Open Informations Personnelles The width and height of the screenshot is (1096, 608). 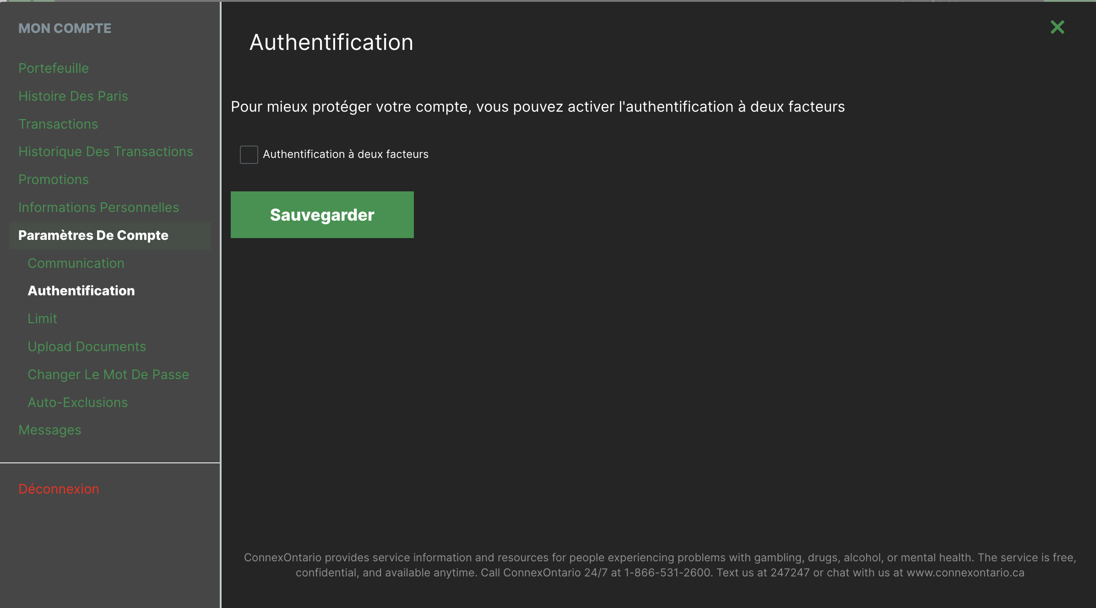98,207
